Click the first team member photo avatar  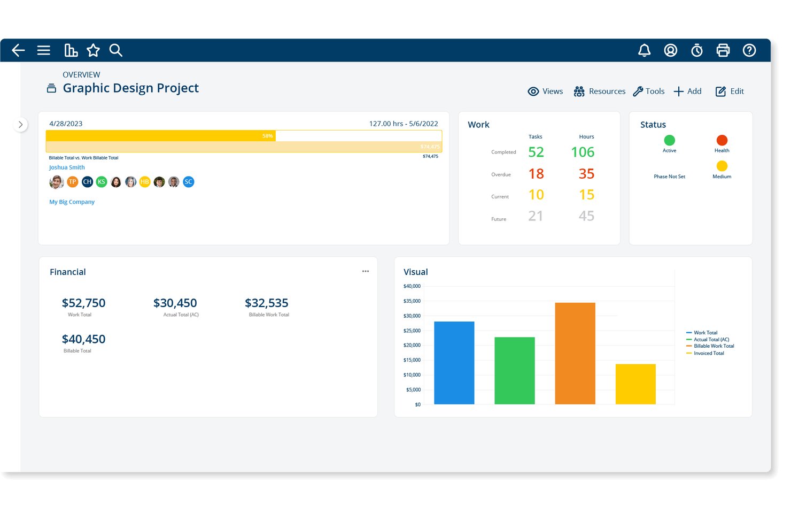(x=57, y=182)
